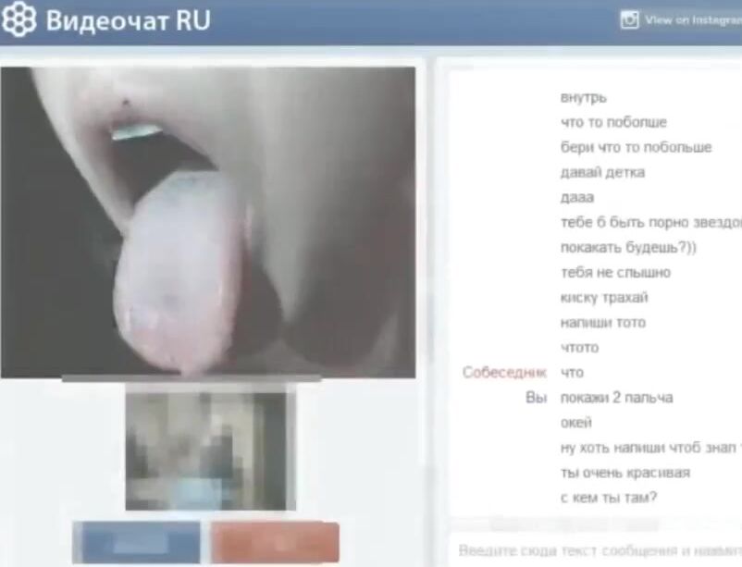Click the red Собеседник sender label
The height and width of the screenshot is (567, 742).
[504, 373]
